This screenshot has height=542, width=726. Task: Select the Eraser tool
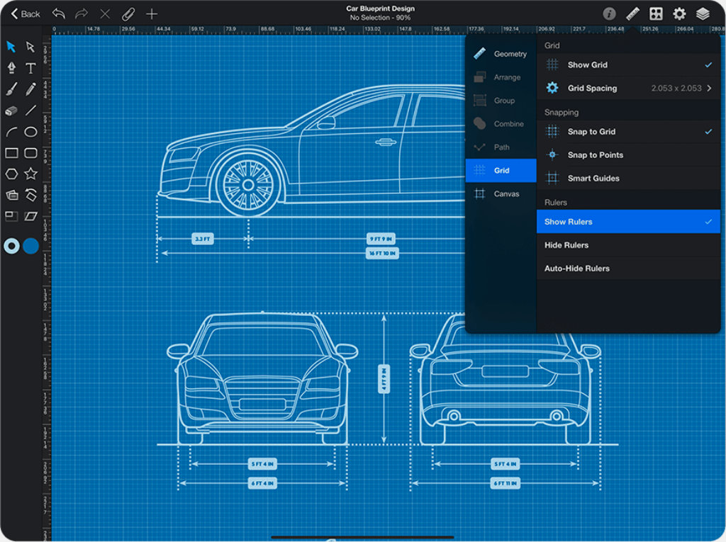pos(11,111)
